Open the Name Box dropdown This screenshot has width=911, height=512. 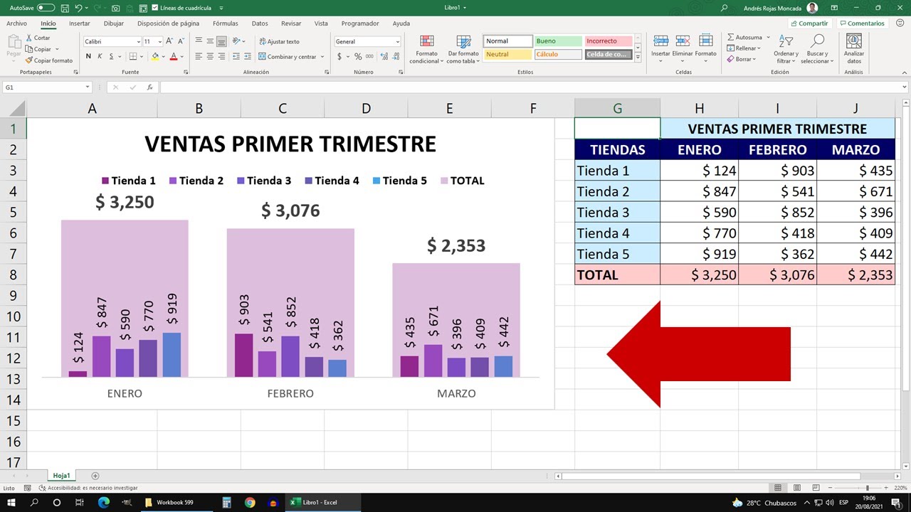(88, 87)
